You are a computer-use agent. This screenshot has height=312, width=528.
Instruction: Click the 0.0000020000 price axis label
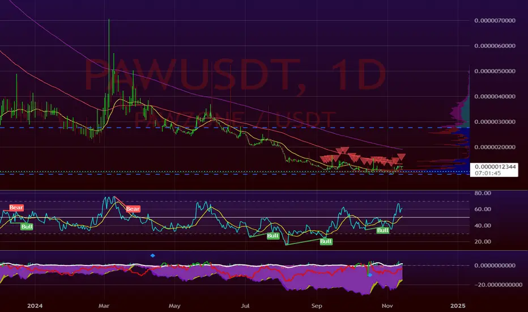(x=495, y=147)
